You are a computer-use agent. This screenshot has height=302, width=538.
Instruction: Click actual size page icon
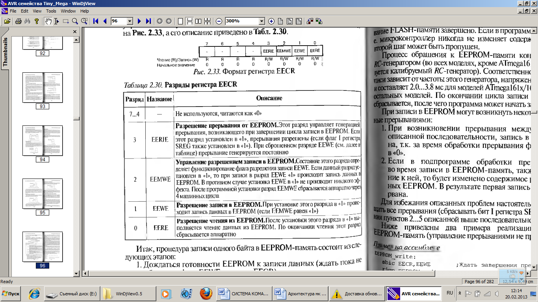tap(280, 21)
